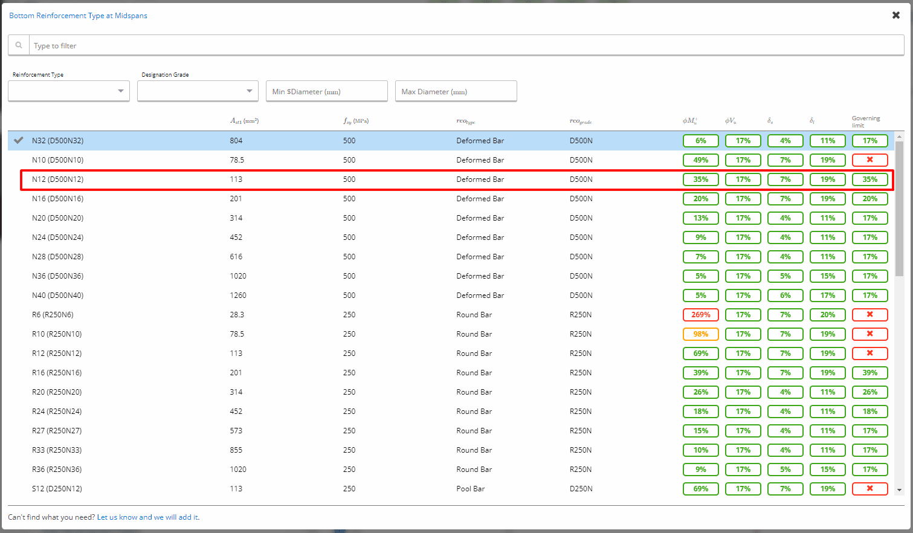Select the N40 (D500N40) row
Viewport: 913px width, 533px height.
pos(451,296)
